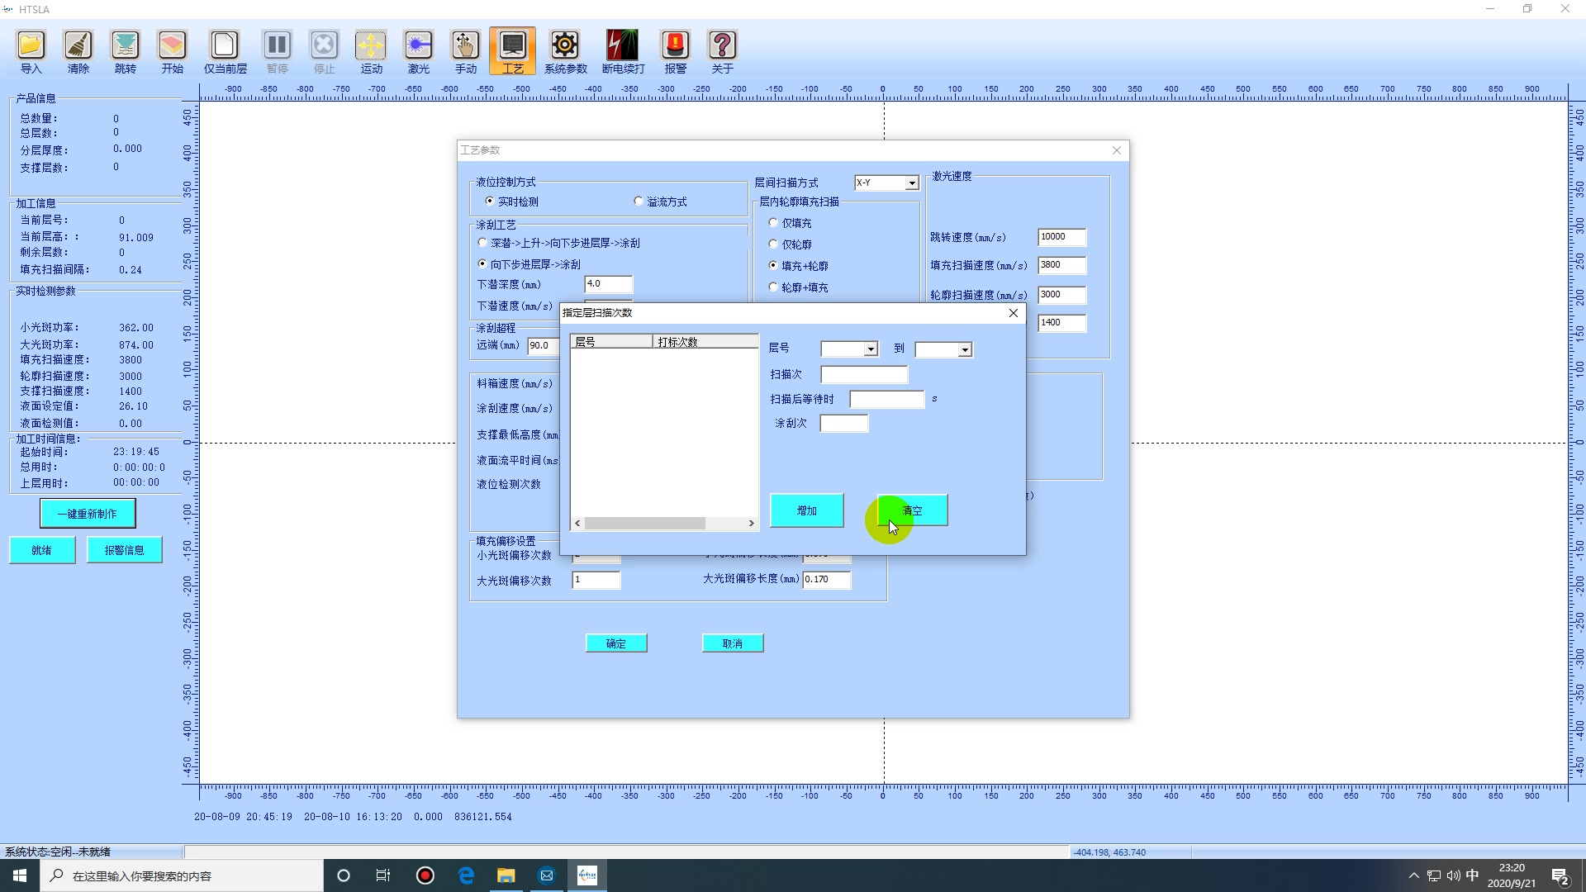Click the 暂停 pause icon

(277, 51)
